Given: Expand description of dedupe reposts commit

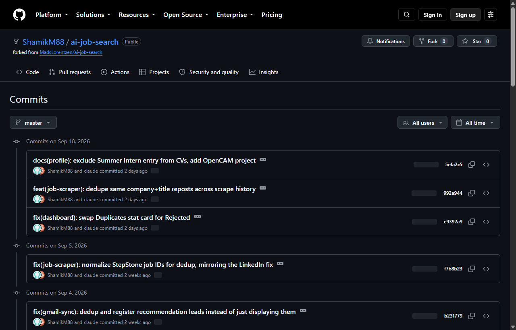Looking at the screenshot, I should (x=263, y=188).
